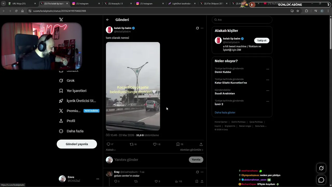332x187 pixels.
Task: Open the browser tab list dropdown arrow
Action: click(3, 4)
